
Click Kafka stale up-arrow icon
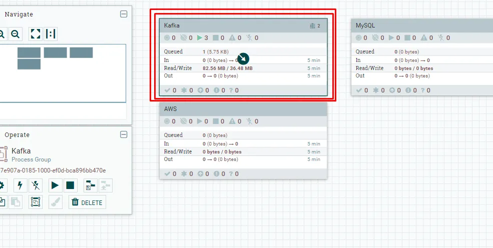tap(200, 90)
